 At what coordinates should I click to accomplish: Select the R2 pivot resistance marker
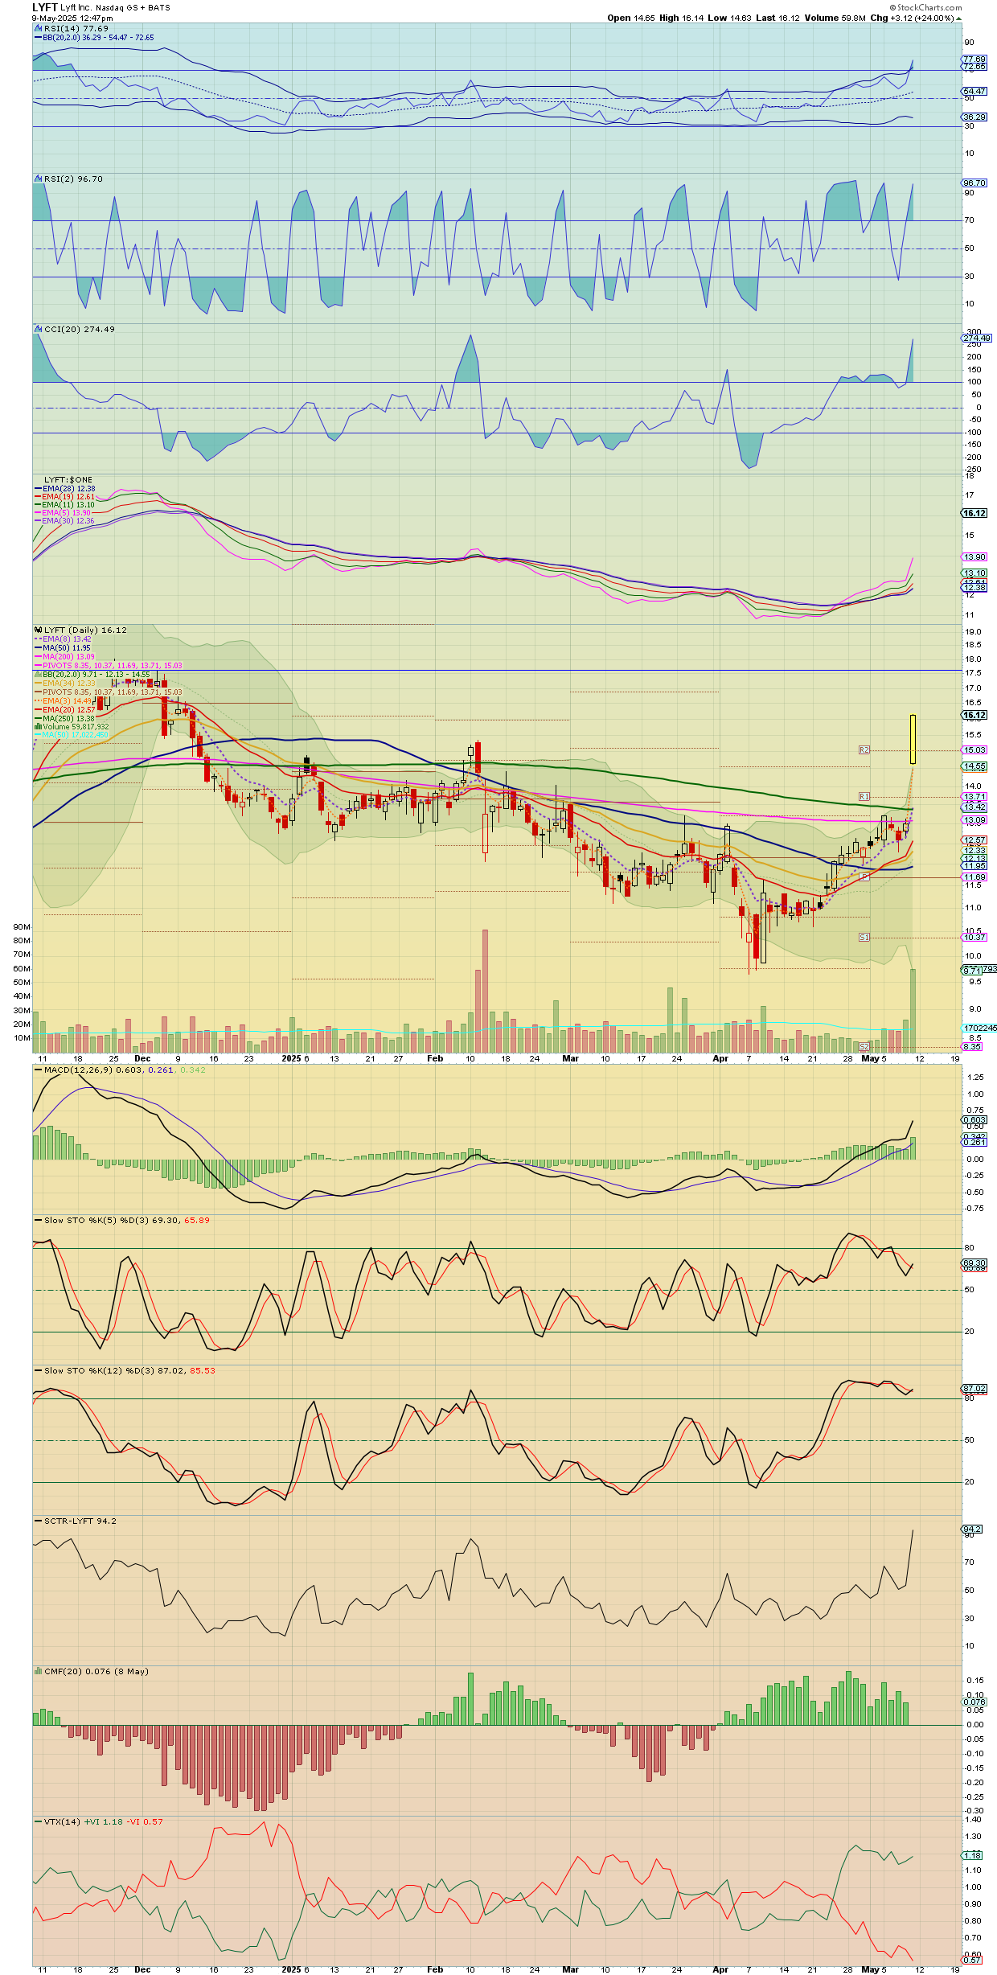pyautogui.click(x=864, y=749)
